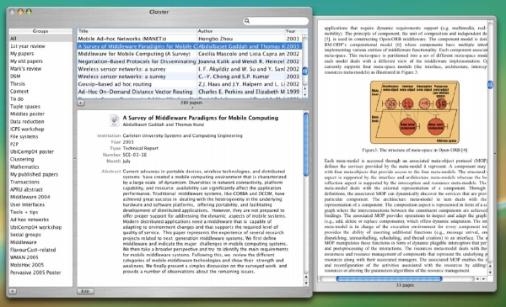Open the To do group
This screenshot has width=506, height=307.
(40, 98)
